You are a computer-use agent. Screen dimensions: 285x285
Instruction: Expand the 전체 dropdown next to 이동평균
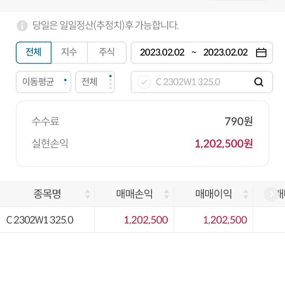[x=95, y=82]
